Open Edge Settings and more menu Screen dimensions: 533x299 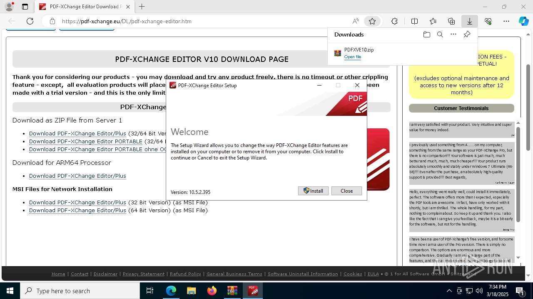506,21
